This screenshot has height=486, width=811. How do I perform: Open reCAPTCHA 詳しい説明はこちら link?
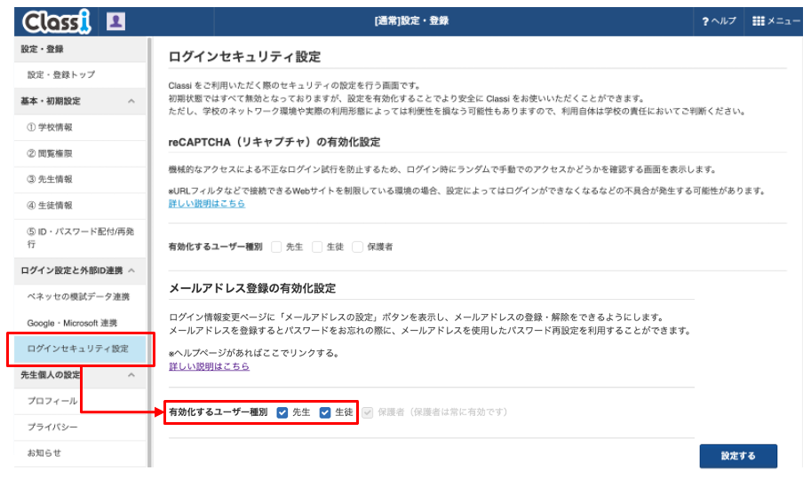click(207, 204)
